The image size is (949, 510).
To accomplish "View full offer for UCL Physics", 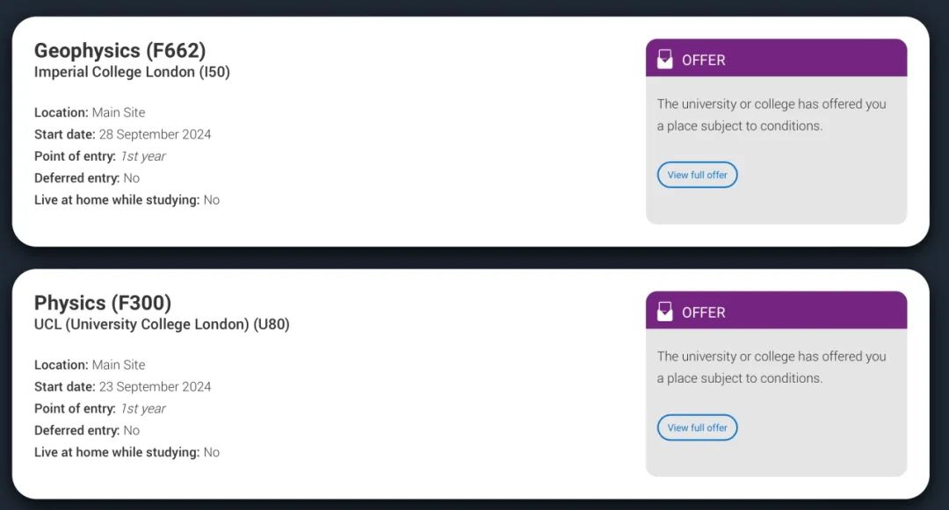I will 697,427.
